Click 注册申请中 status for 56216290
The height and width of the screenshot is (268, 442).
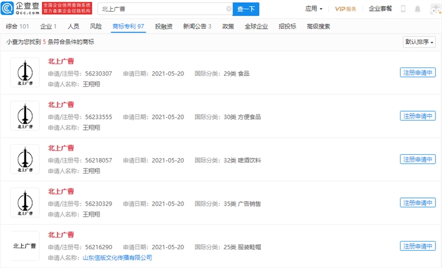(418, 246)
